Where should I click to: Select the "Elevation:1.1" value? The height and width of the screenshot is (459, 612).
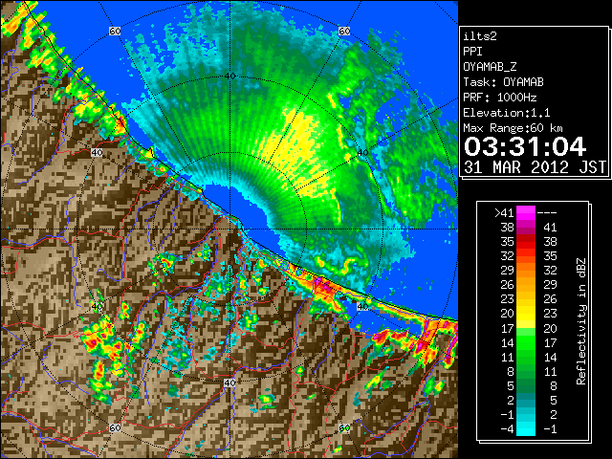(x=507, y=113)
